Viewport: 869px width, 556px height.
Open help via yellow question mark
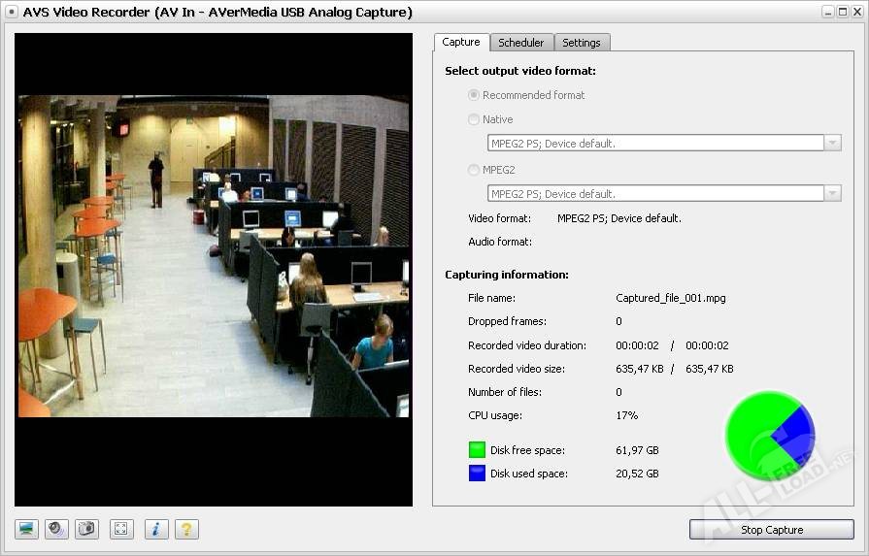tap(186, 529)
